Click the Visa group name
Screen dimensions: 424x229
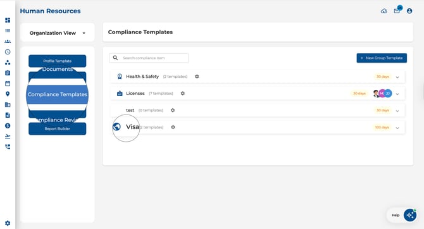132,127
